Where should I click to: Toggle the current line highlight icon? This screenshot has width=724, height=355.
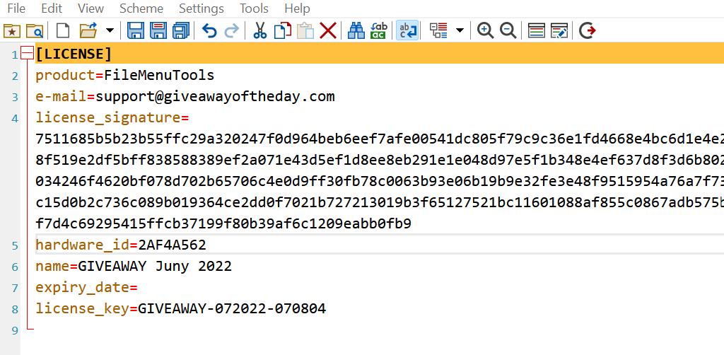(x=537, y=30)
